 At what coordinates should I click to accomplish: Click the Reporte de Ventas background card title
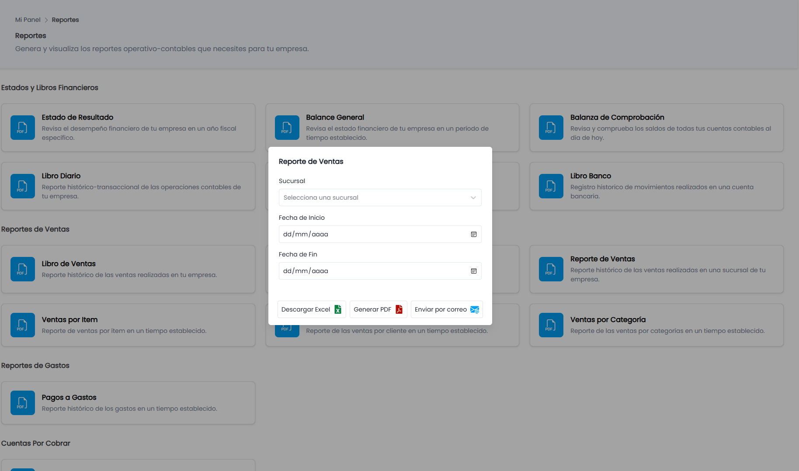(x=602, y=259)
